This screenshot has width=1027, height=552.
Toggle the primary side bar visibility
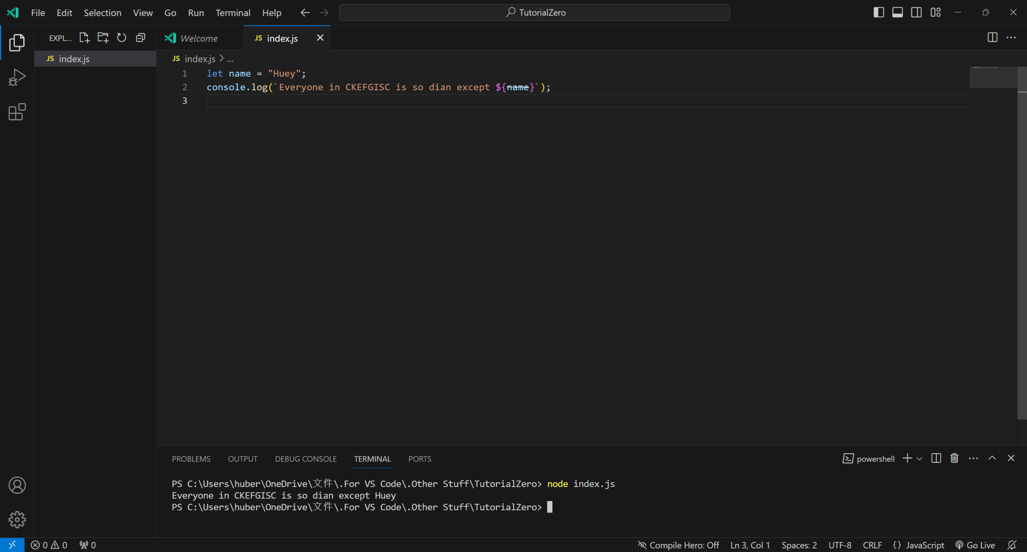[878, 12]
